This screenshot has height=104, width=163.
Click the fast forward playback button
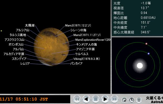[x=114, y=99]
